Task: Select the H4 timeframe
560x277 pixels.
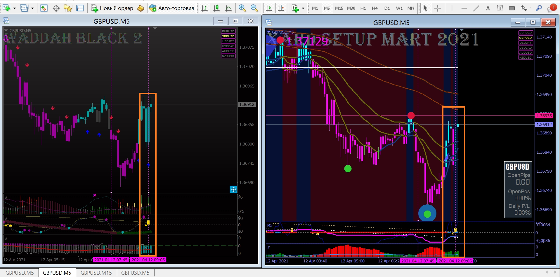Action: click(375, 8)
